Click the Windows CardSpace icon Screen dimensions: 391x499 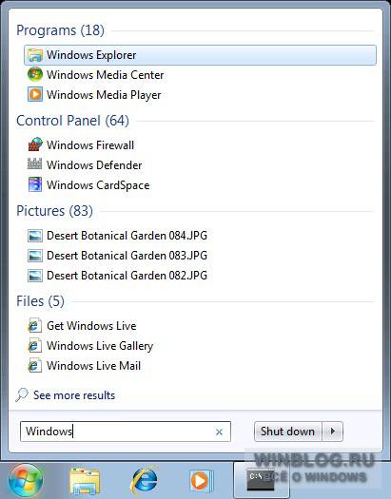35,185
